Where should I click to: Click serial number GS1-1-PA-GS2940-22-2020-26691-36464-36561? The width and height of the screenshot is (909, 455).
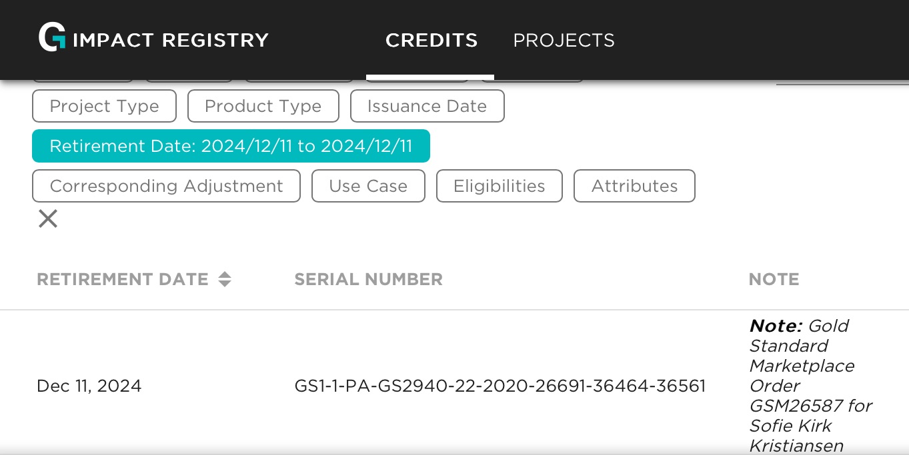click(x=500, y=386)
